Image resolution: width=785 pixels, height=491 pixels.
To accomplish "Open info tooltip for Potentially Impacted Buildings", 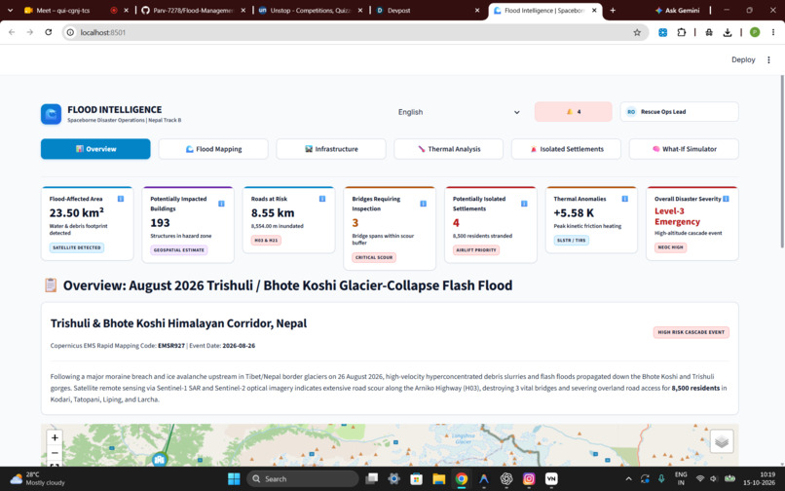I will pos(221,204).
